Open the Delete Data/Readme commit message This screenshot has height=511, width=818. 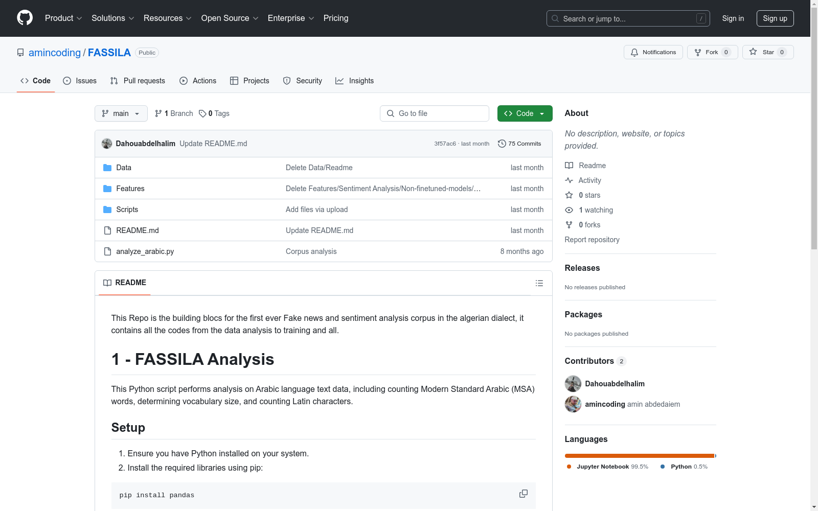point(319,168)
